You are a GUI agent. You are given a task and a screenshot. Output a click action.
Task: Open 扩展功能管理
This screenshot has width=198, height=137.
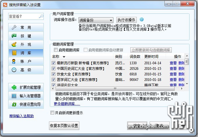tap(26, 87)
